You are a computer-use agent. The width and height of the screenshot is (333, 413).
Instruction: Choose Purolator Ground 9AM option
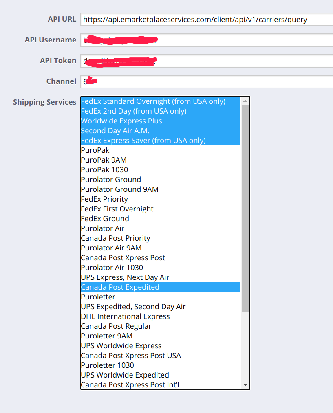click(x=119, y=189)
